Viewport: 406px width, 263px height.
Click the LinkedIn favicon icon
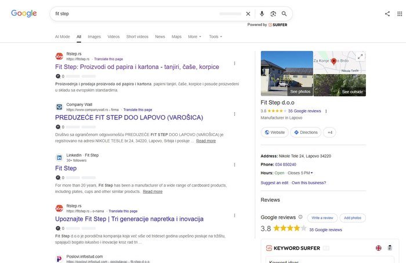(59, 158)
